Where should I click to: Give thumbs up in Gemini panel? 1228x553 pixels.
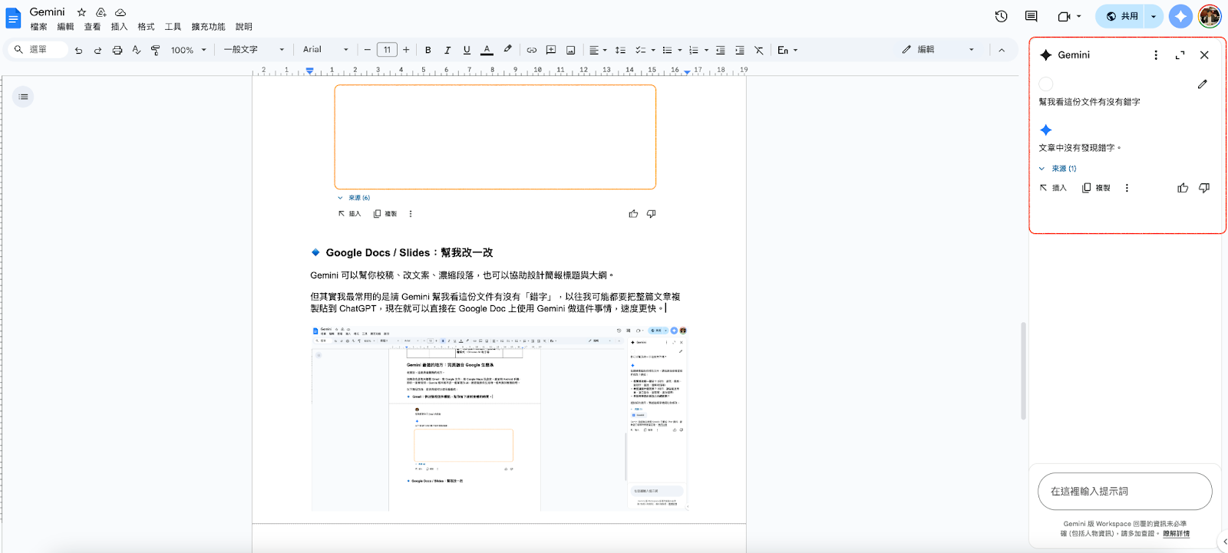[1183, 188]
